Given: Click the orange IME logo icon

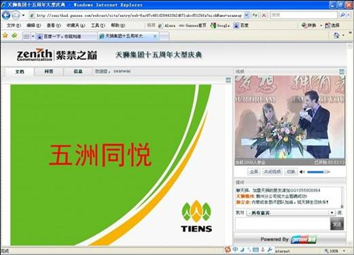Looking at the screenshot, I should (228, 250).
